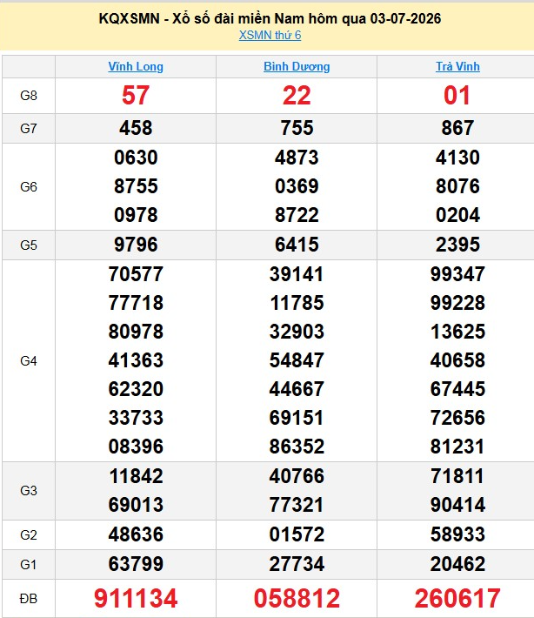Select G4 number 39141

click(297, 274)
